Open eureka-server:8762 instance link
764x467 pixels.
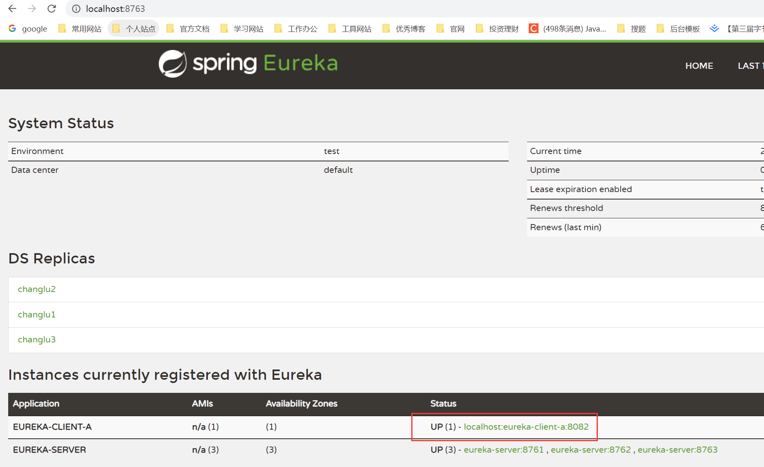click(591, 450)
